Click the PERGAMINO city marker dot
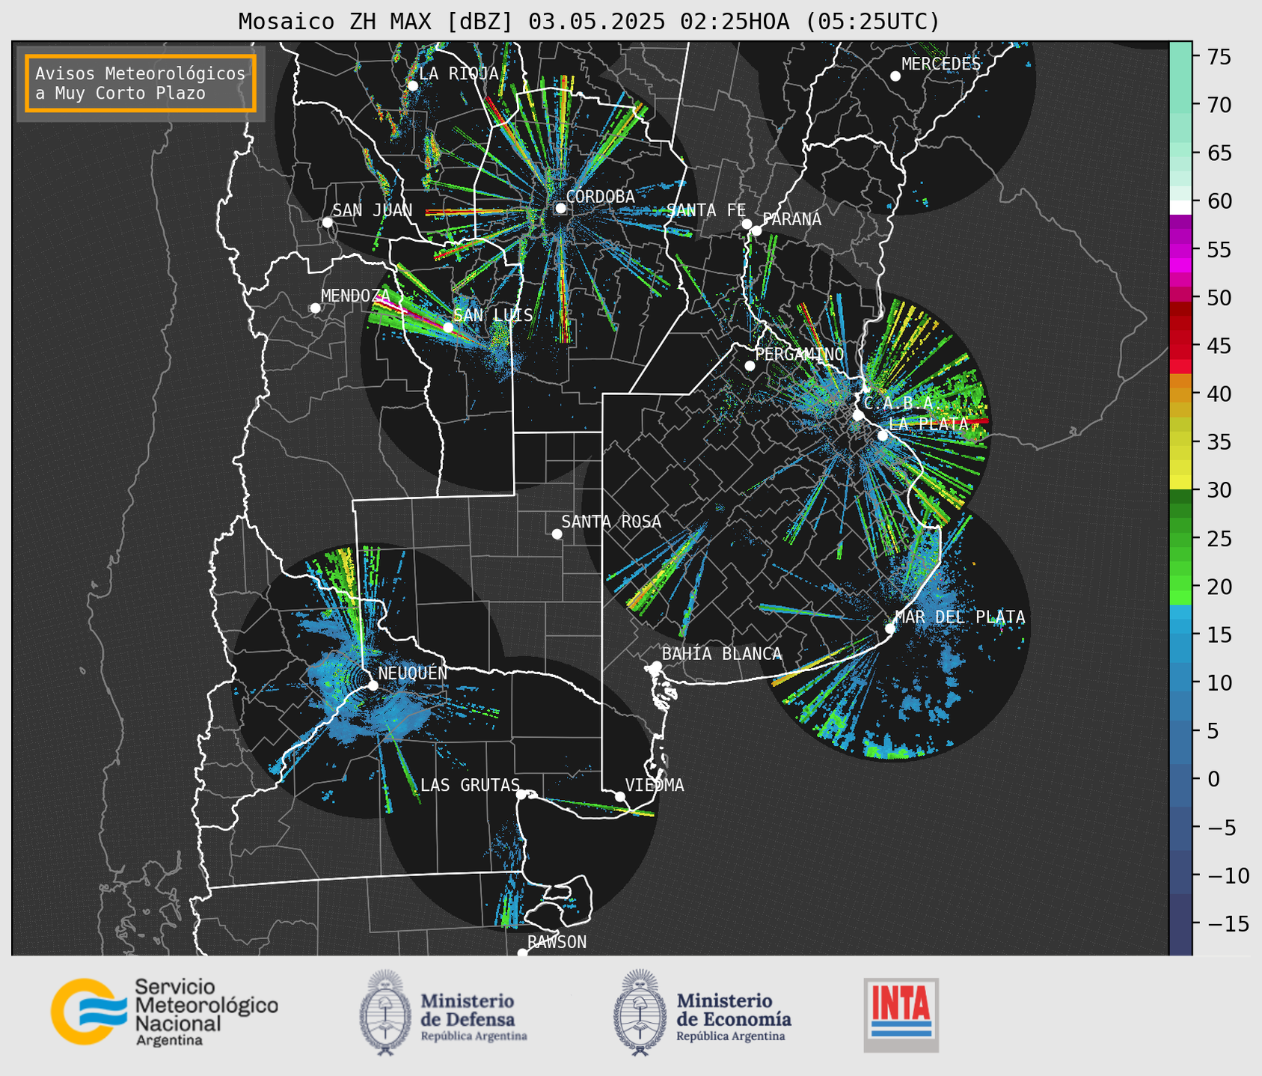This screenshot has width=1262, height=1076. tap(750, 366)
